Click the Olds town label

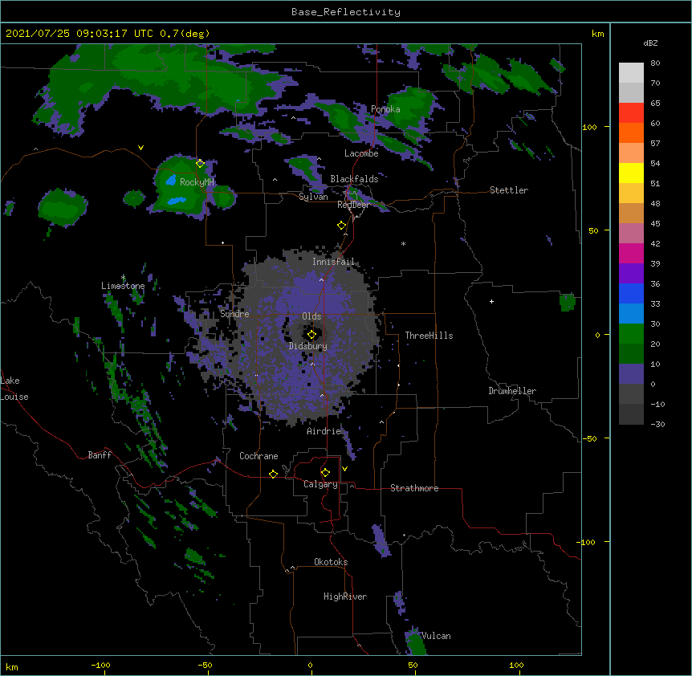[311, 316]
